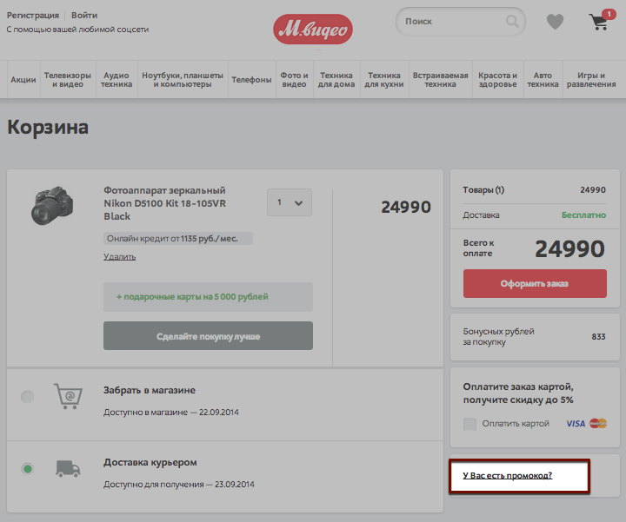Viewport: 626px width, 522px height.
Task: Click the 'Всего к оплате' label
Action: (478, 248)
